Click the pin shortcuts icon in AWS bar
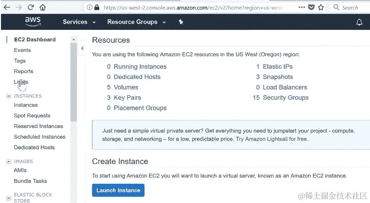 tap(181, 22)
